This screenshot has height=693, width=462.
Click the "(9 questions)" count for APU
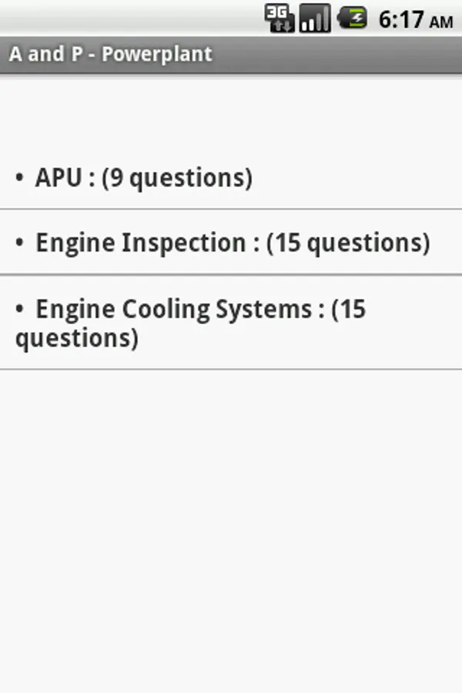pyautogui.click(x=177, y=178)
